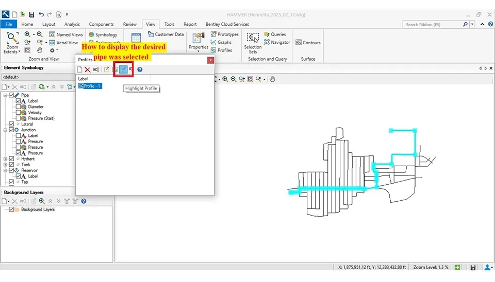Open Profiles from the ribbon

(x=221, y=50)
